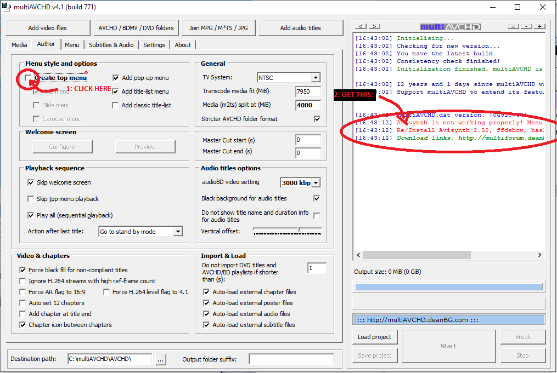This screenshot has height=373, width=557.
Task: Toggle Auto-load external subtitle files
Action: 206,325
